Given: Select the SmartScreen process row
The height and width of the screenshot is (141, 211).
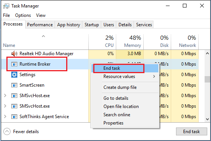Looking at the screenshot, I should point(100,85).
